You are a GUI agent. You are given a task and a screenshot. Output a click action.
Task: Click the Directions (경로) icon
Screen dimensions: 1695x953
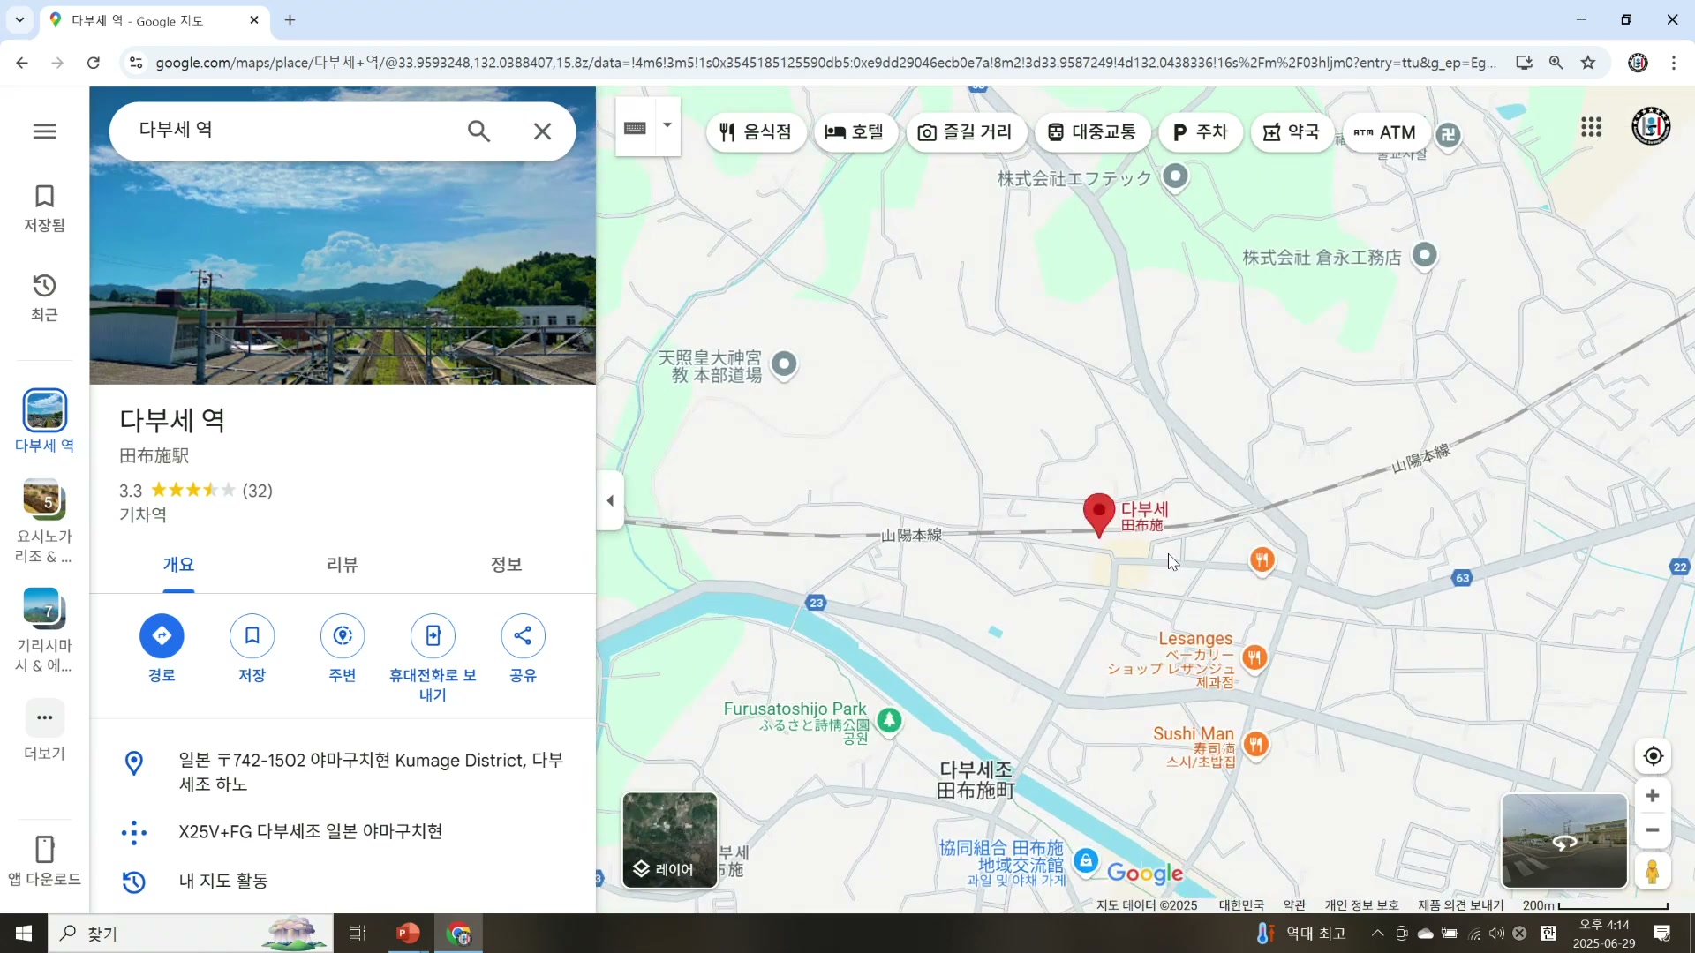pyautogui.click(x=162, y=636)
